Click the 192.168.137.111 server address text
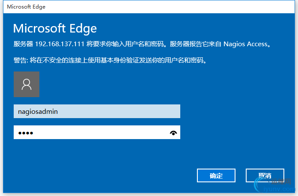This screenshot has width=298, height=196. [60, 44]
